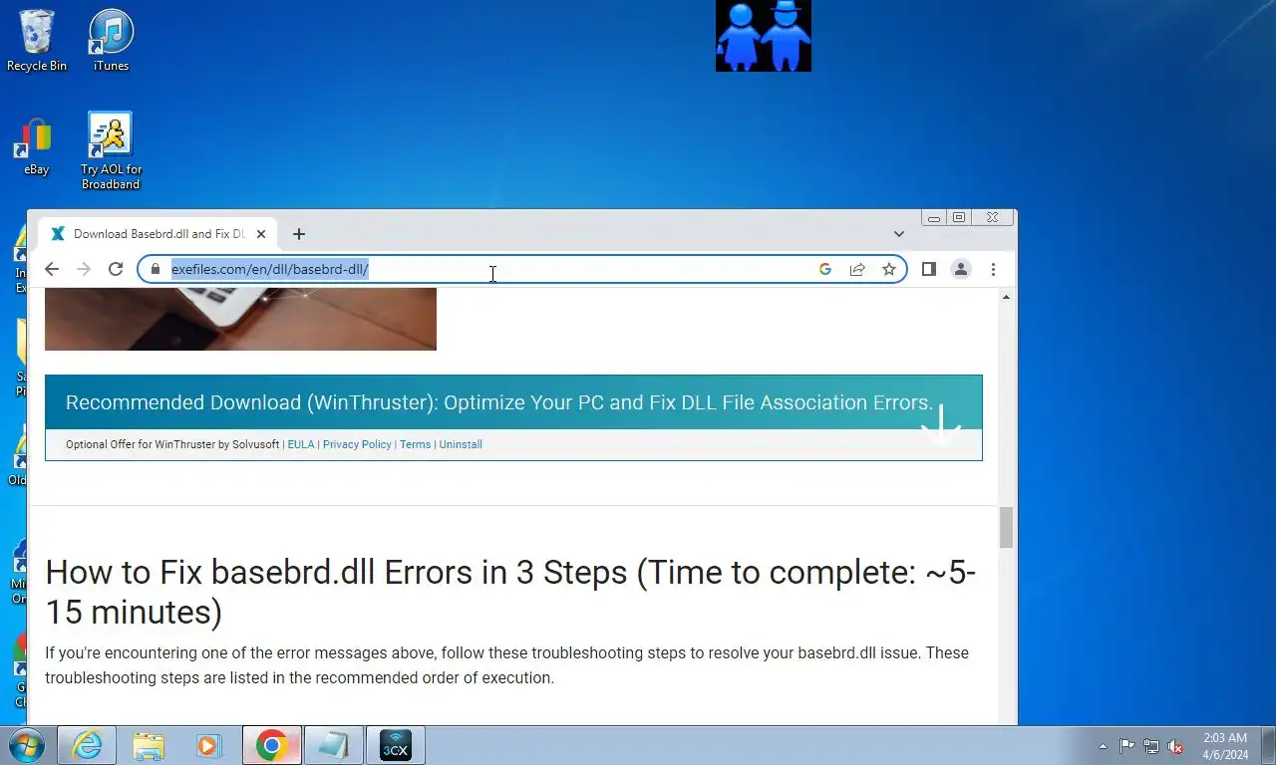Launch Internet Explorer from the taskbar
The height and width of the screenshot is (765, 1276).
pos(87,745)
